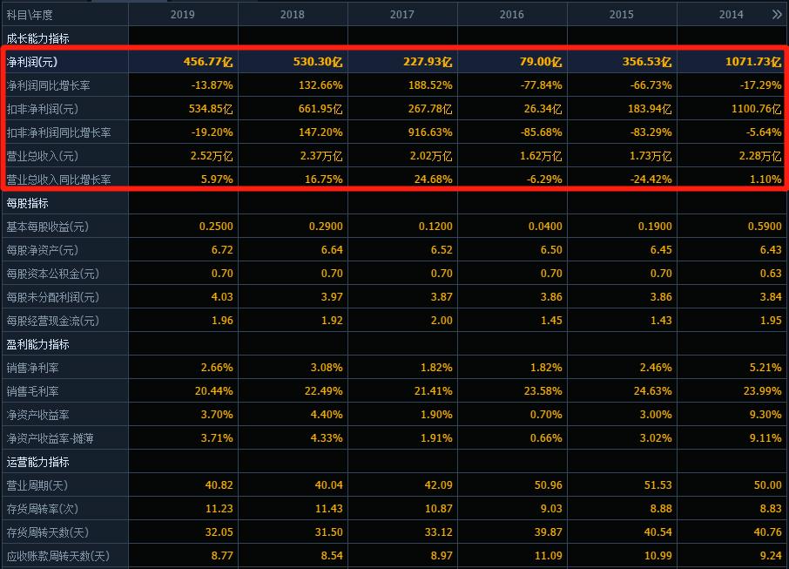
Task: Click the 盈利能力指标 section heading
Action: [37, 344]
